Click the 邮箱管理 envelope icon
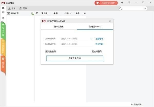This screenshot has width=154, height=107. (x=8, y=13)
